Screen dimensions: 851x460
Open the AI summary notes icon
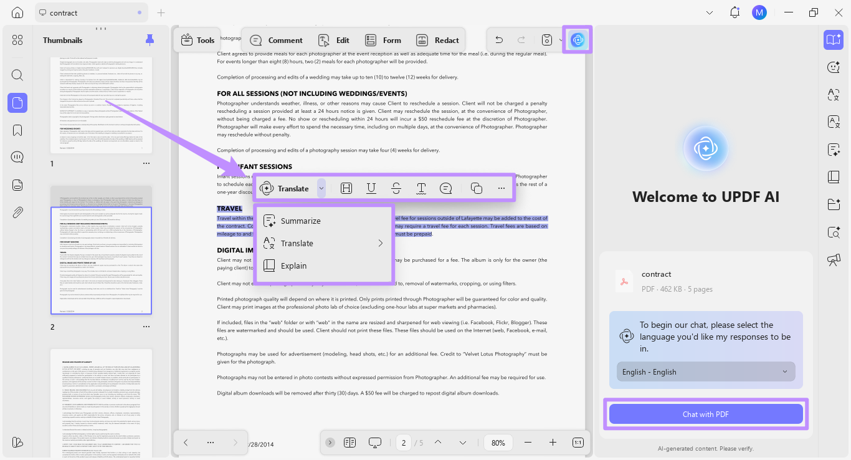click(x=834, y=150)
